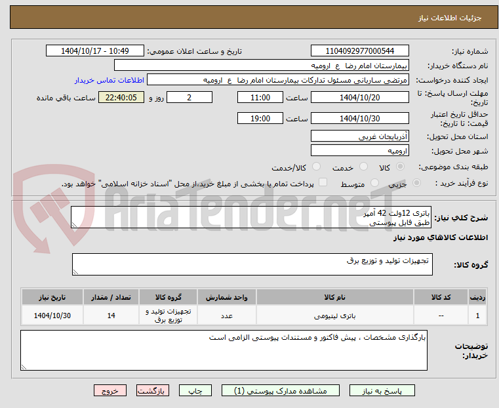499x408 pixels.
Task: Click the request creator field
Action: pyautogui.click(x=278, y=80)
